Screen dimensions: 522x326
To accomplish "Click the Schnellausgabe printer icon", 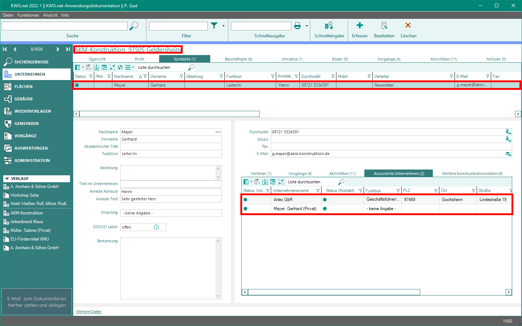I will tap(298, 26).
